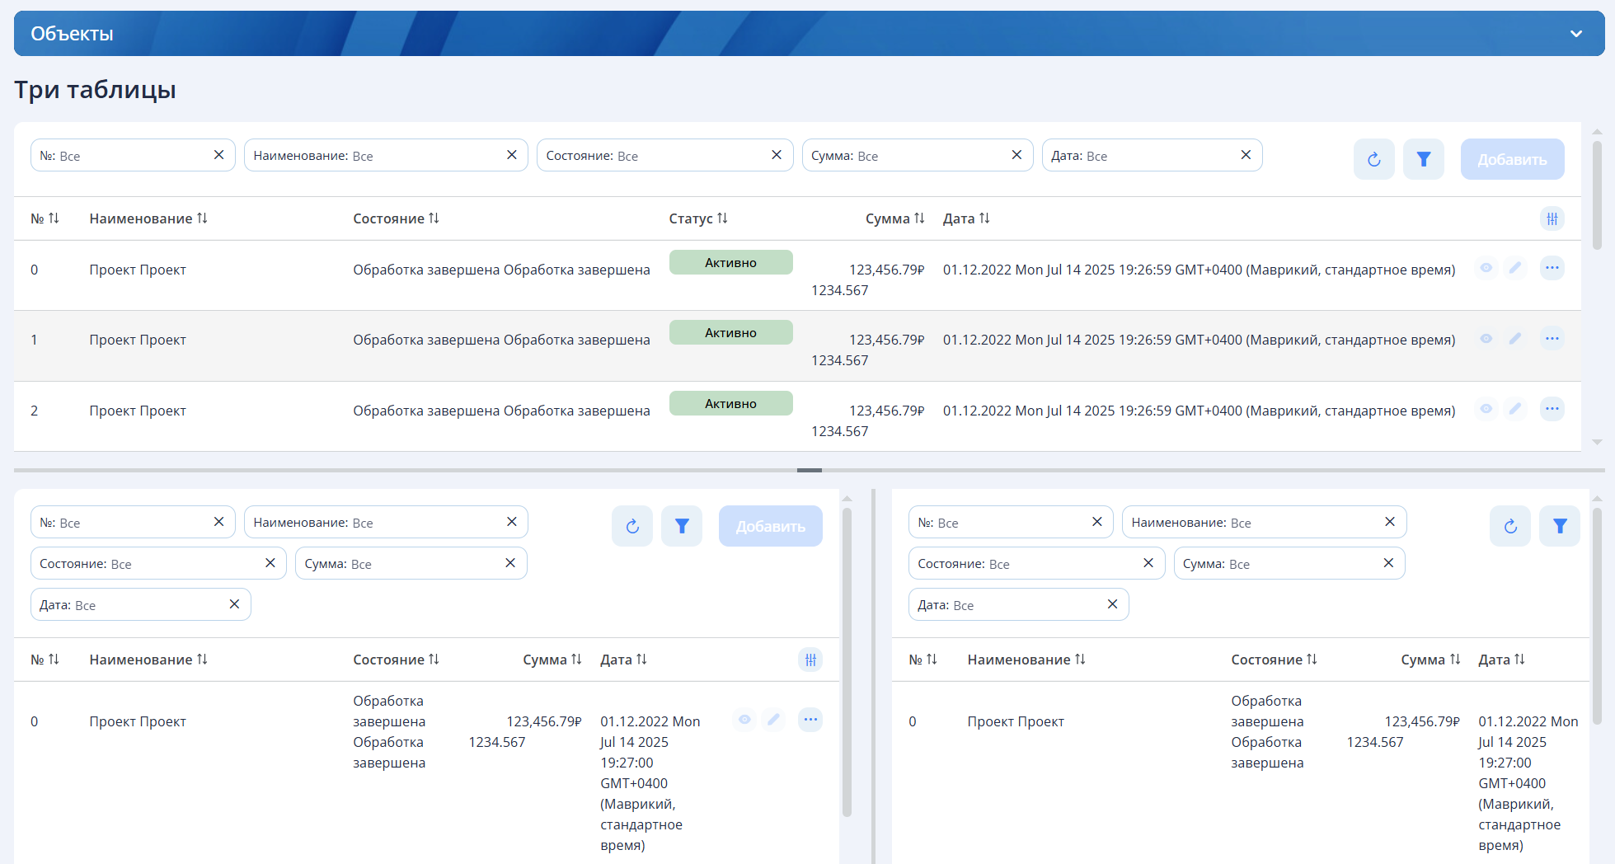Screen dimensions: 1615x864
Task: Open Дата filter field in bottom-left table
Action: [x=140, y=604]
